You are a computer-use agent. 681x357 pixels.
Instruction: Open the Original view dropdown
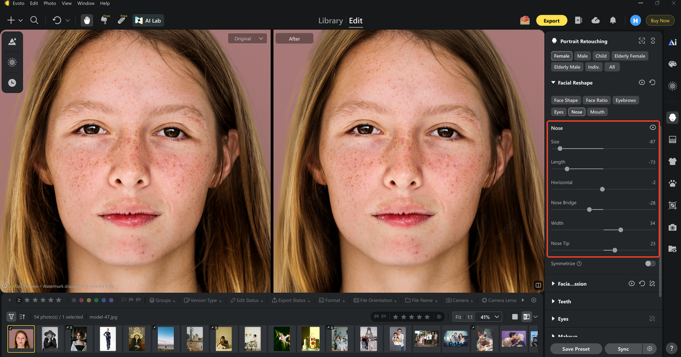[247, 39]
